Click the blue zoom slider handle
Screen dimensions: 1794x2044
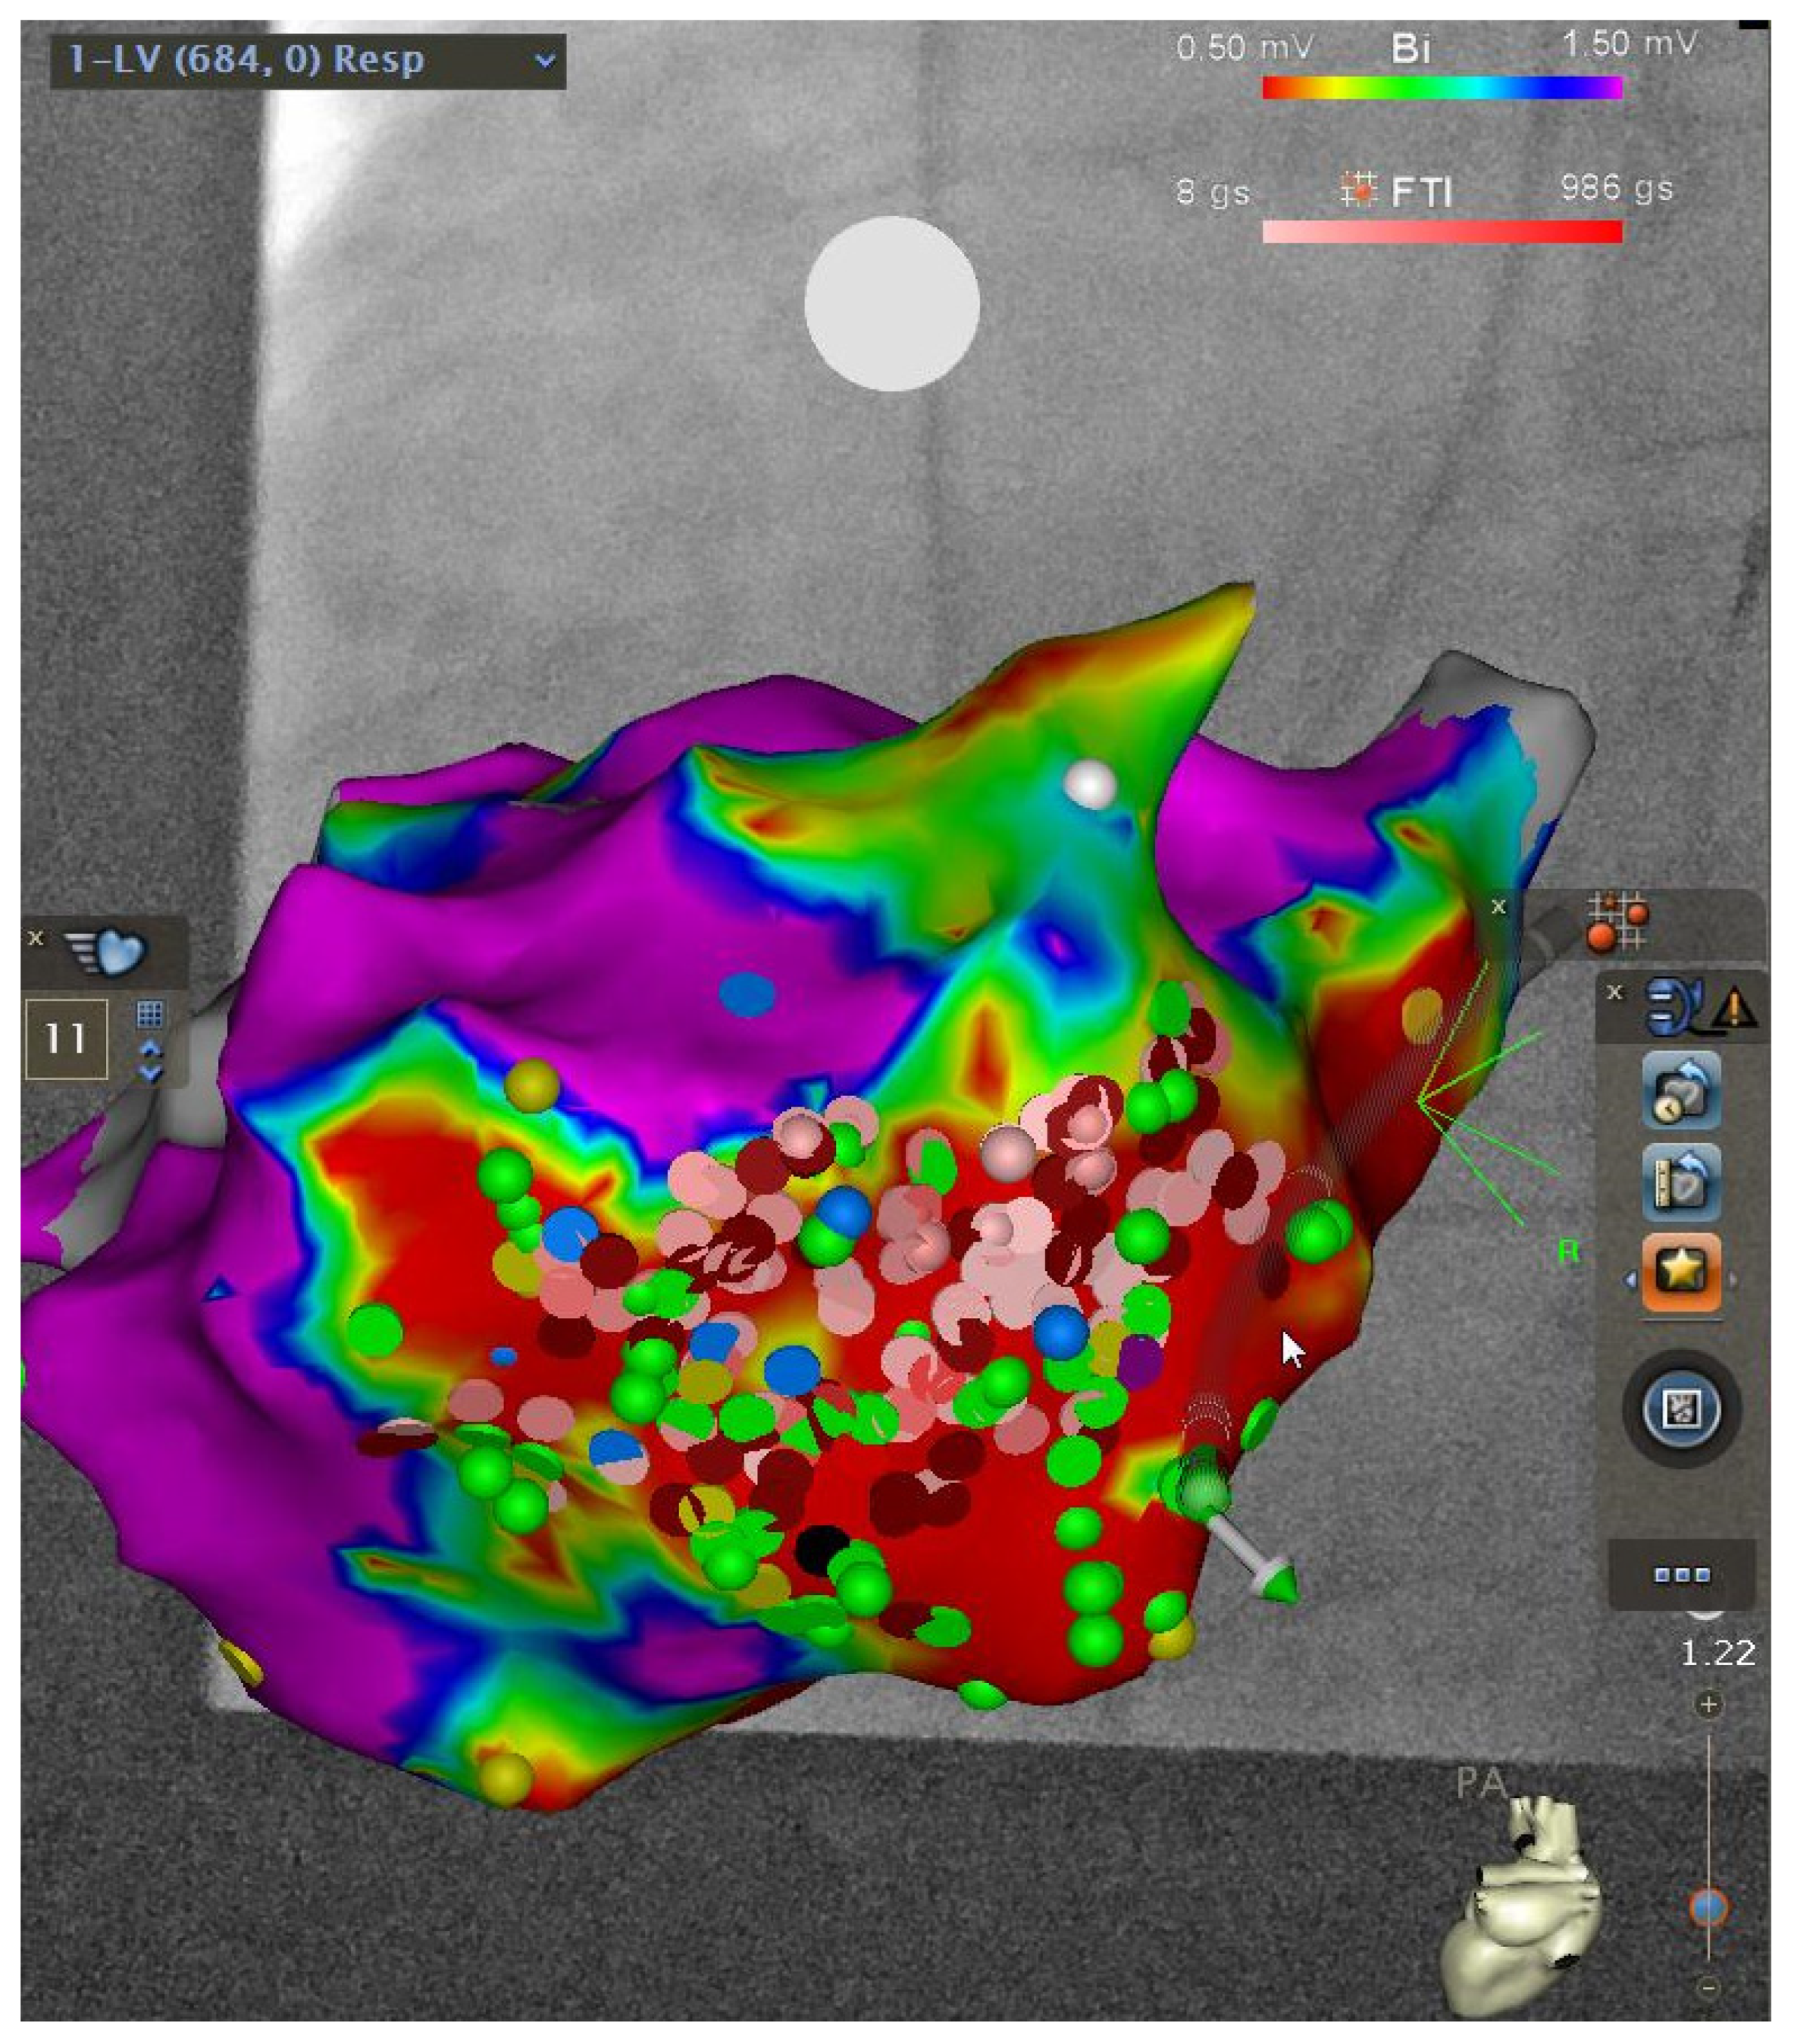point(1709,1907)
